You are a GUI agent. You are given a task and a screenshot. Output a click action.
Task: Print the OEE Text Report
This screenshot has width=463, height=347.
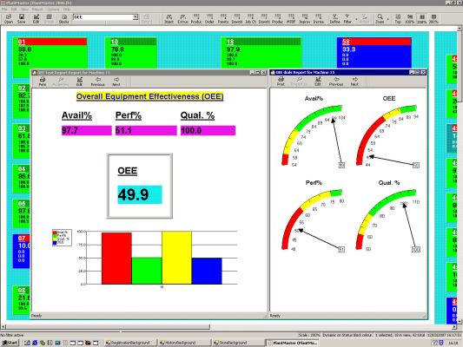43,82
